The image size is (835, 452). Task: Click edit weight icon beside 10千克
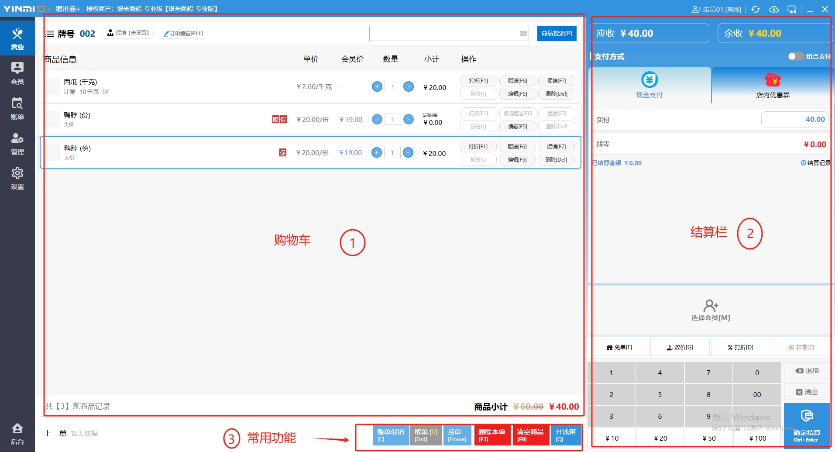pos(106,92)
